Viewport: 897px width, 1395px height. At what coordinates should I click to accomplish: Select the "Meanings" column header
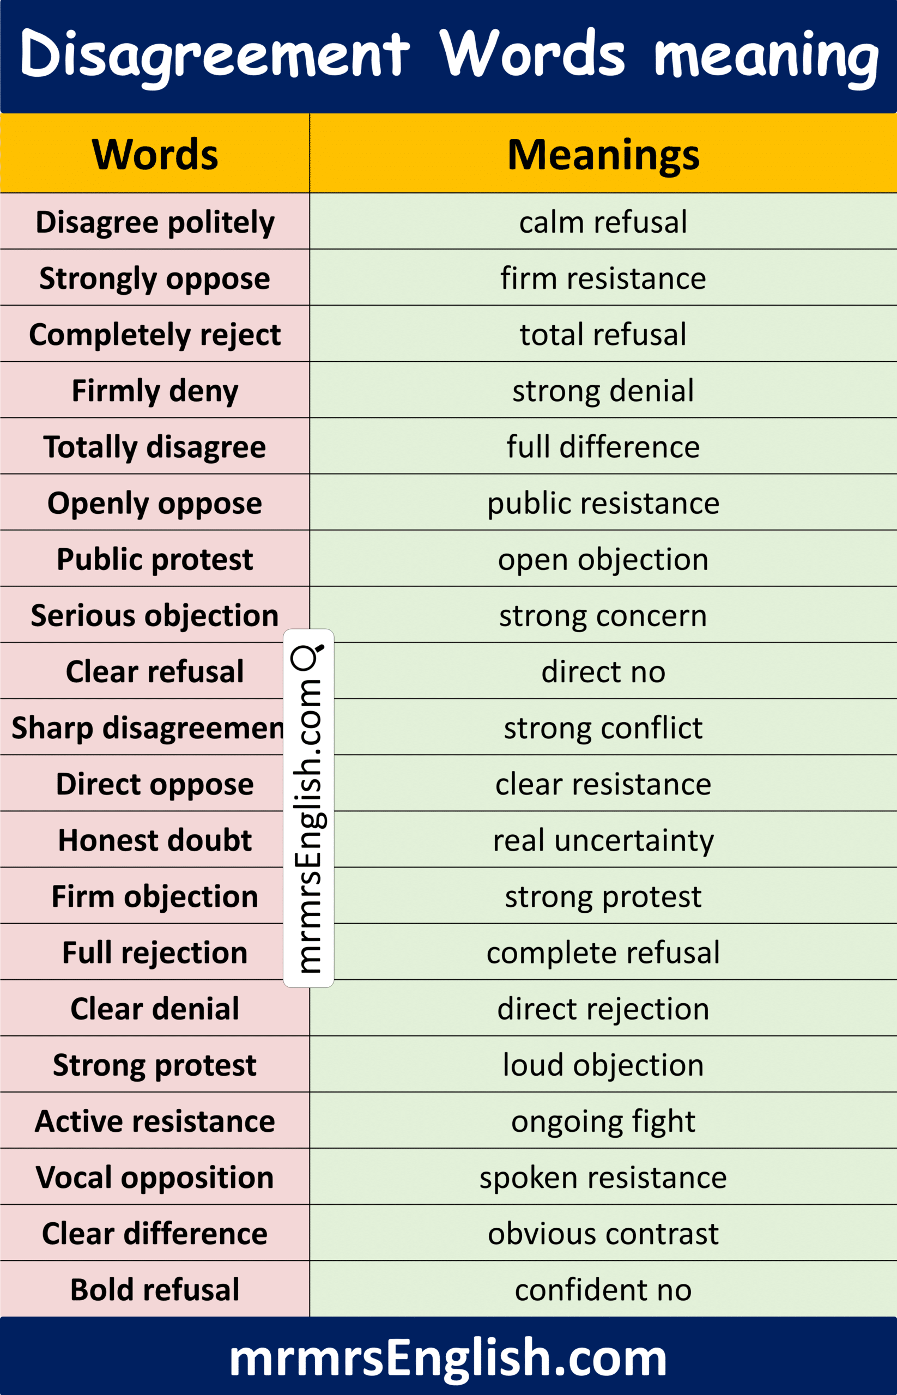tap(603, 154)
